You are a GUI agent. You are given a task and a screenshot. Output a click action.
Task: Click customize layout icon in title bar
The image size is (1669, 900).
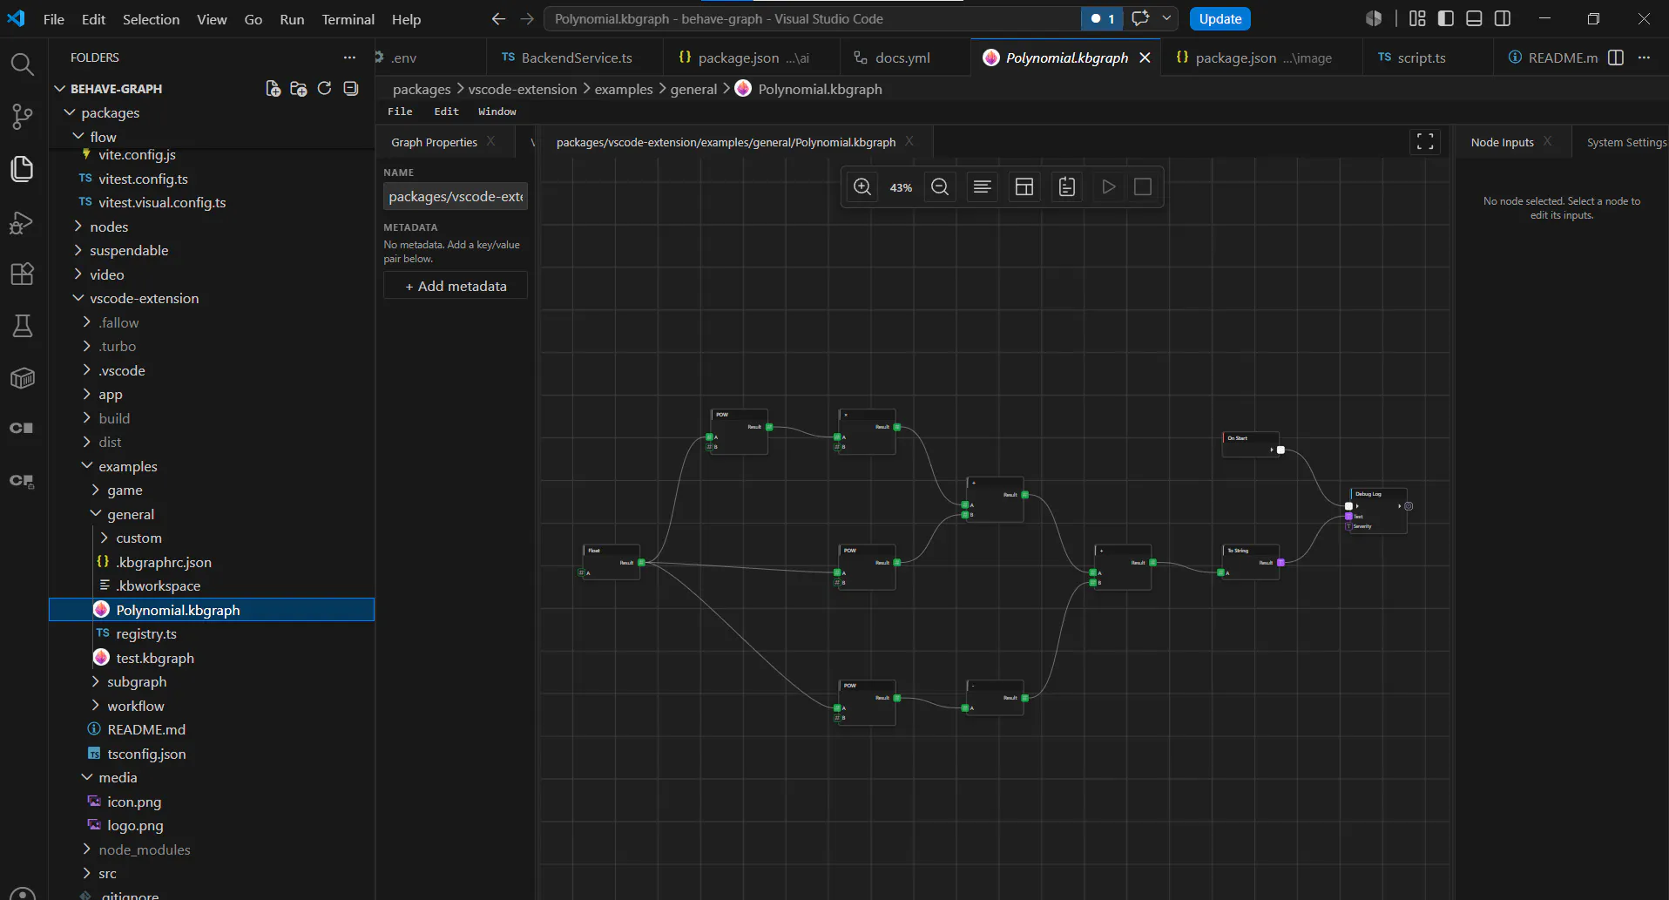click(1417, 18)
